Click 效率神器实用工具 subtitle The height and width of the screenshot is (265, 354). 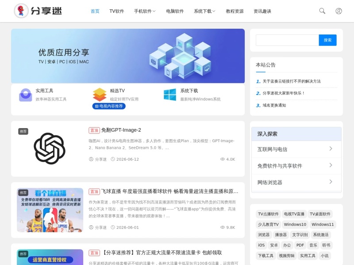51,99
